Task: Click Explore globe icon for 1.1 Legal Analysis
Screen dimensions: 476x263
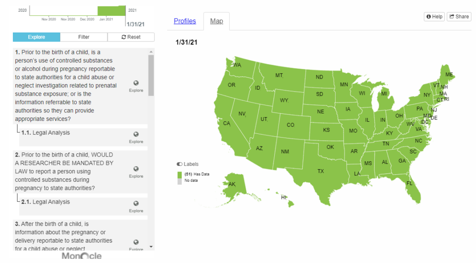Action: (136, 134)
